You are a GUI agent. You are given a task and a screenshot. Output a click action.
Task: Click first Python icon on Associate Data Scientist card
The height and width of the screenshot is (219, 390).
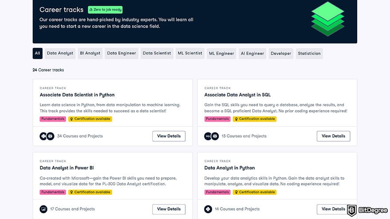coord(43,136)
